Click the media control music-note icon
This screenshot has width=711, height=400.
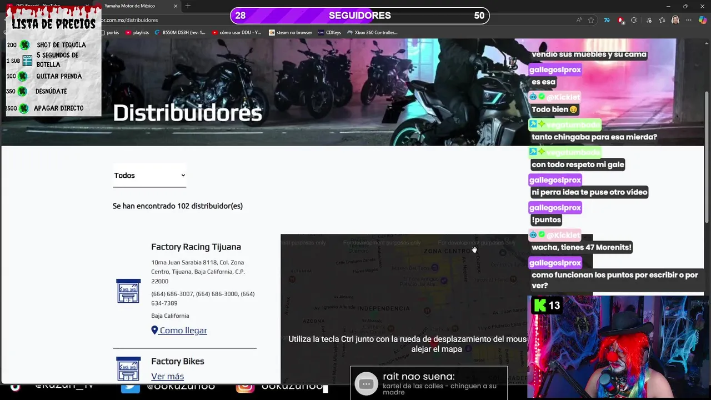click(648, 20)
